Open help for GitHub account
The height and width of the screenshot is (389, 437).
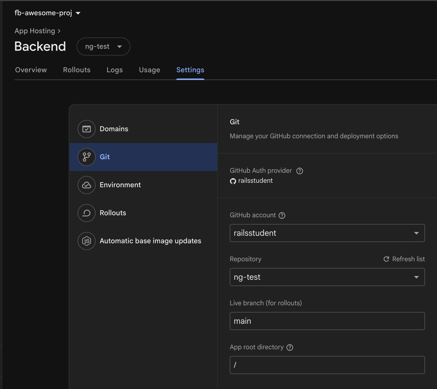pyautogui.click(x=282, y=215)
